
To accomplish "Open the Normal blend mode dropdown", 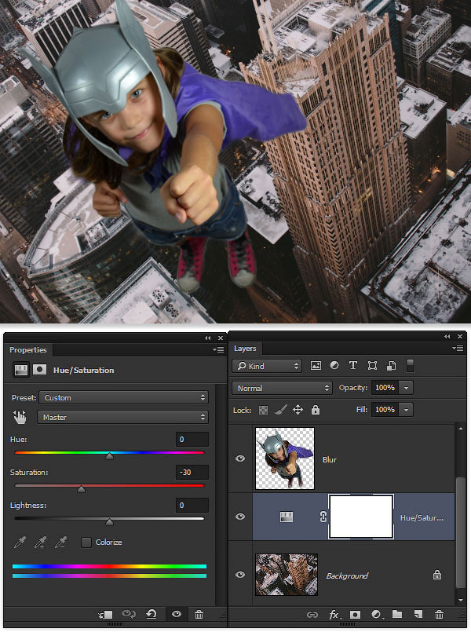I will (282, 388).
